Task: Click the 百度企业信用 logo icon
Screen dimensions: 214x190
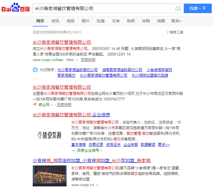Action: (x=74, y=150)
